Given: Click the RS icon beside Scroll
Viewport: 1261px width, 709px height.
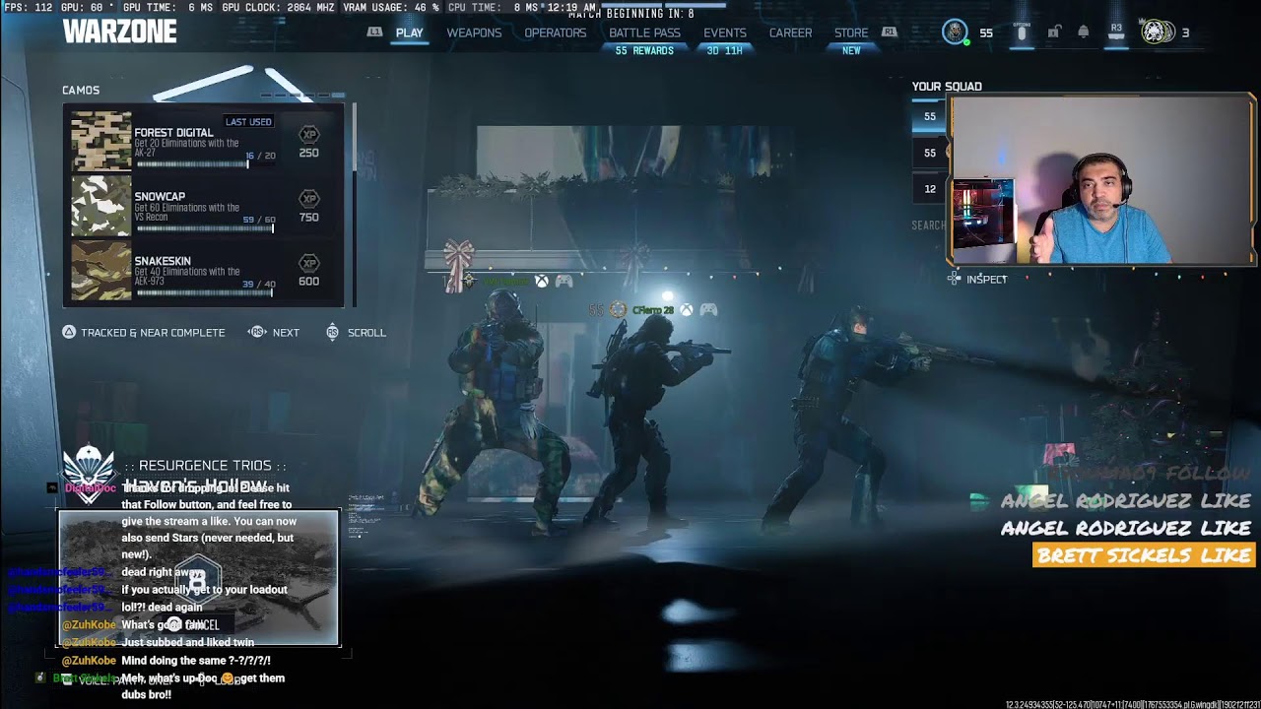Looking at the screenshot, I should 333,333.
